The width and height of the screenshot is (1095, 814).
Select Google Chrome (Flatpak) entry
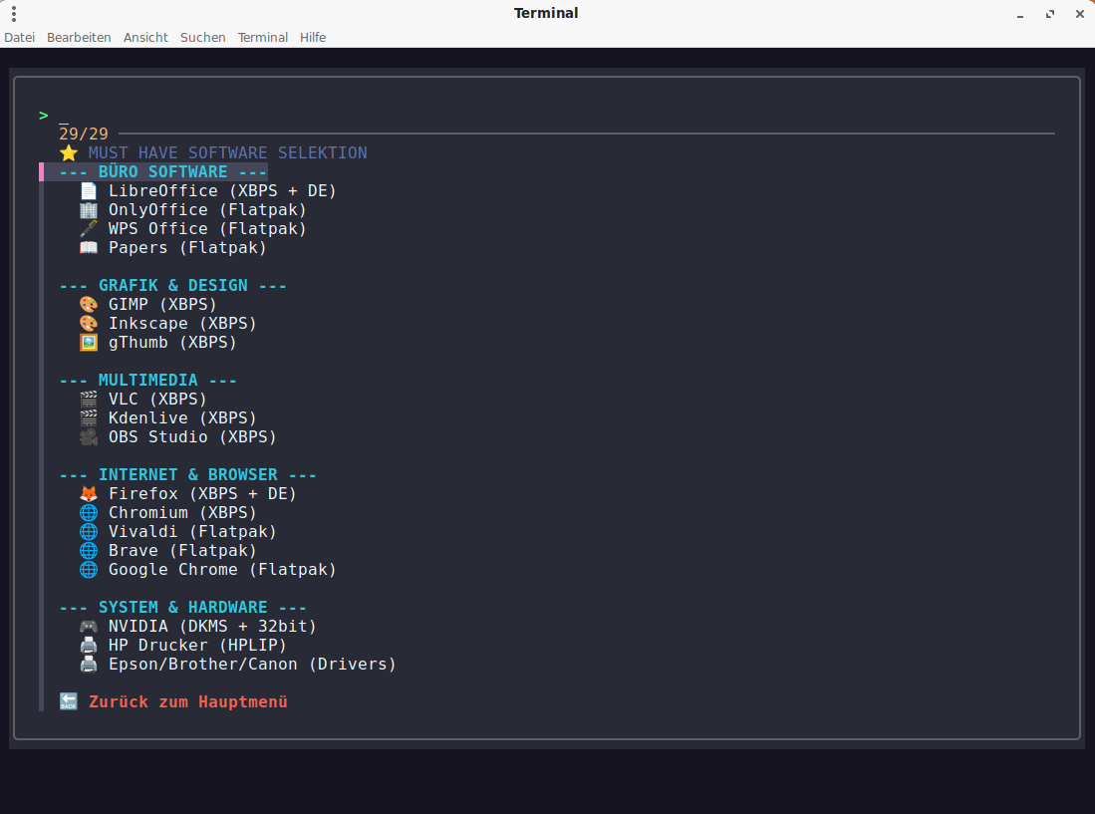222,569
